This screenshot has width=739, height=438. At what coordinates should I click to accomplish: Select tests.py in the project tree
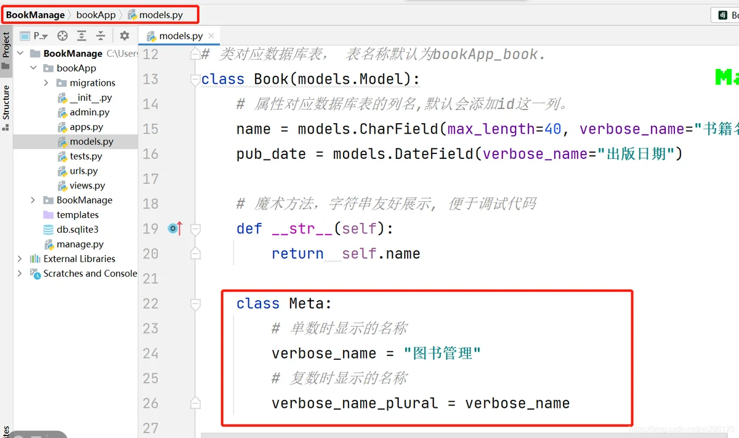coord(76,156)
